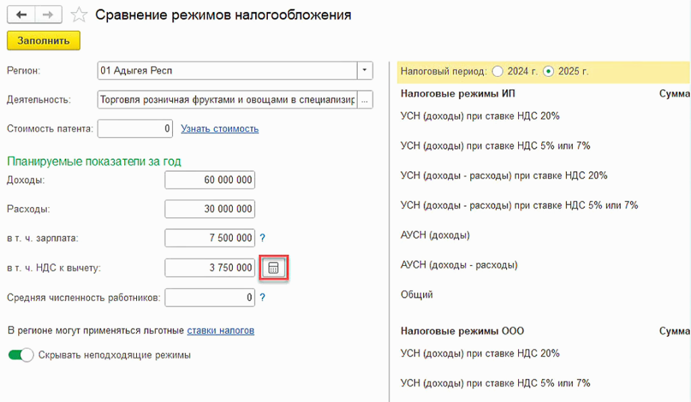Click Средняя численность работников input

(210, 297)
